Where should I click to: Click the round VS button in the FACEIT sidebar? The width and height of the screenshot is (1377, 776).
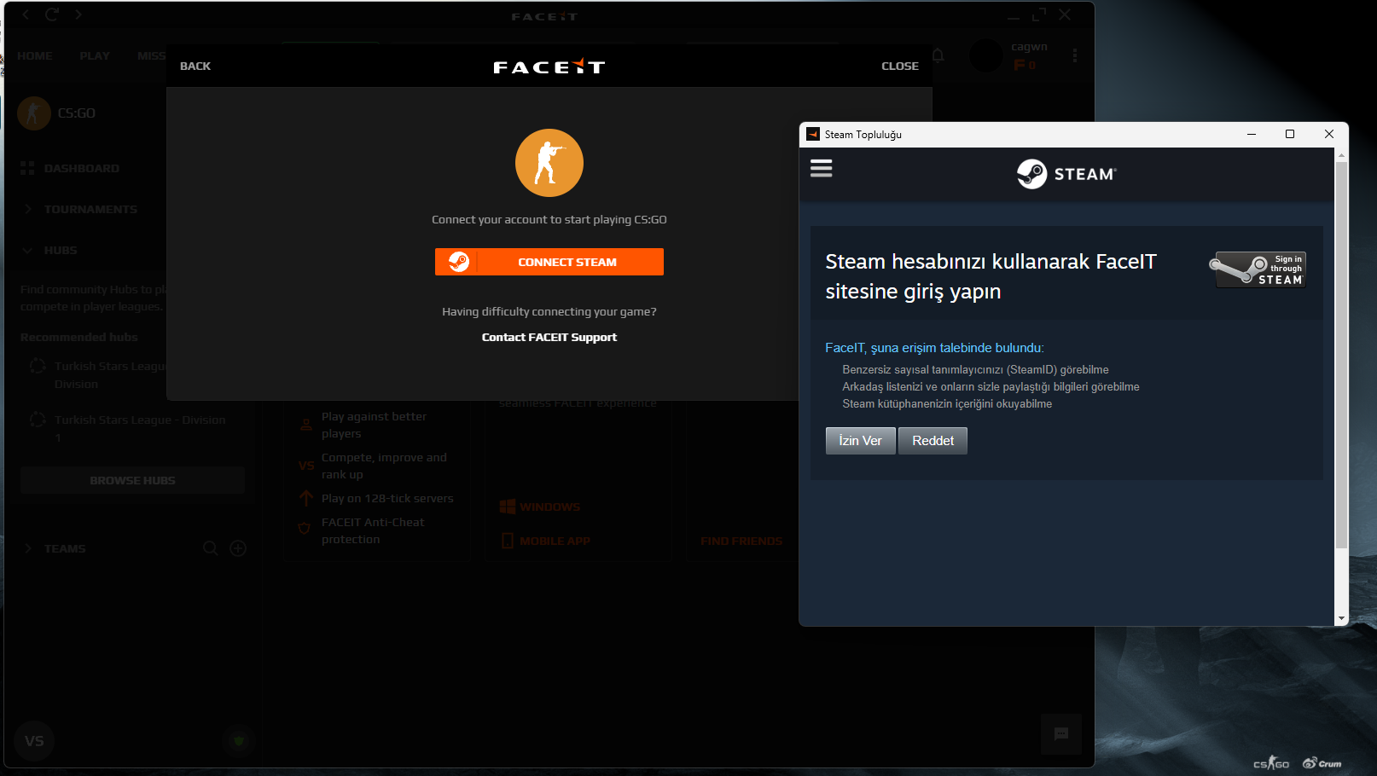(34, 741)
